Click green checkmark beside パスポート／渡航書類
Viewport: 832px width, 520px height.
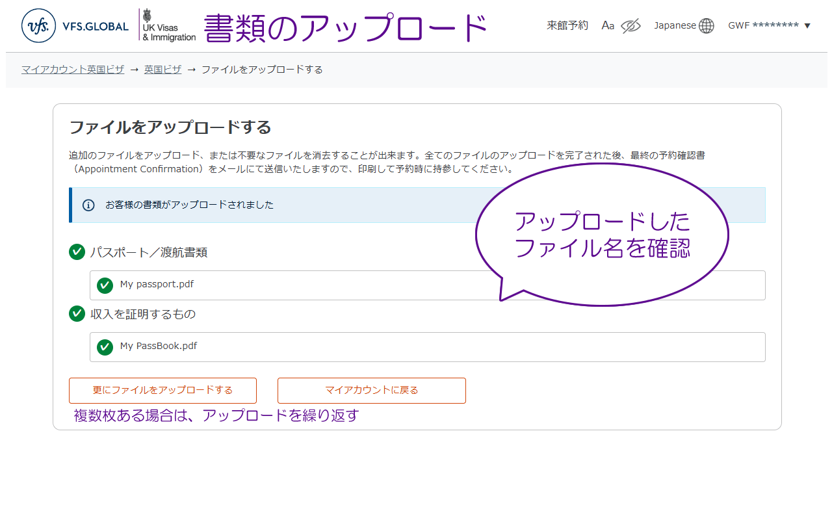pyautogui.click(x=77, y=252)
